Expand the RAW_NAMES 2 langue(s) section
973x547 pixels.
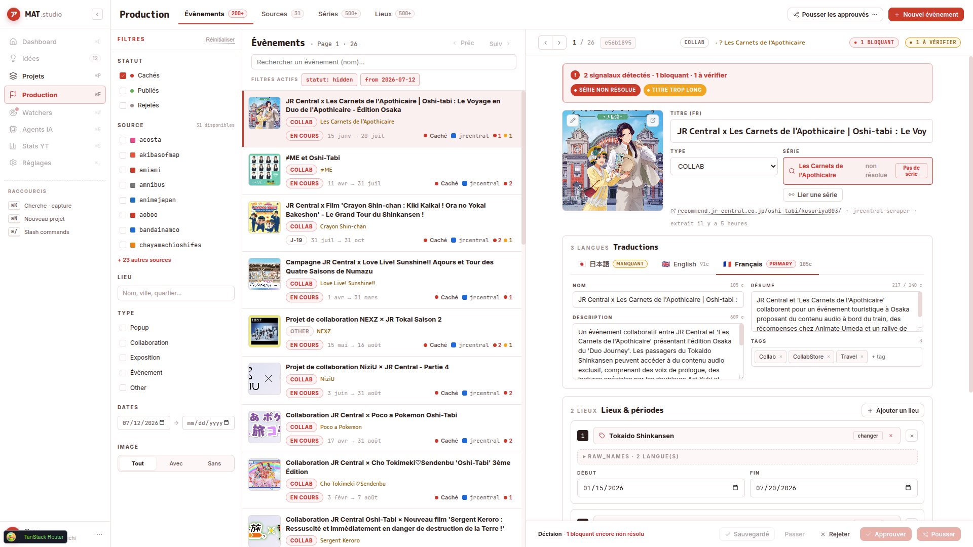point(747,456)
